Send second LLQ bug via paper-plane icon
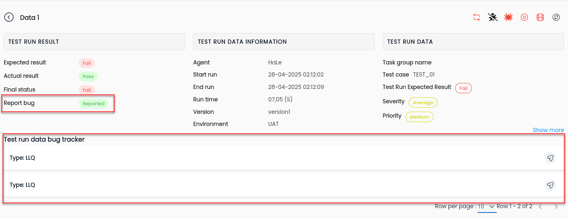Viewport: 568px width, 219px height. point(550,185)
